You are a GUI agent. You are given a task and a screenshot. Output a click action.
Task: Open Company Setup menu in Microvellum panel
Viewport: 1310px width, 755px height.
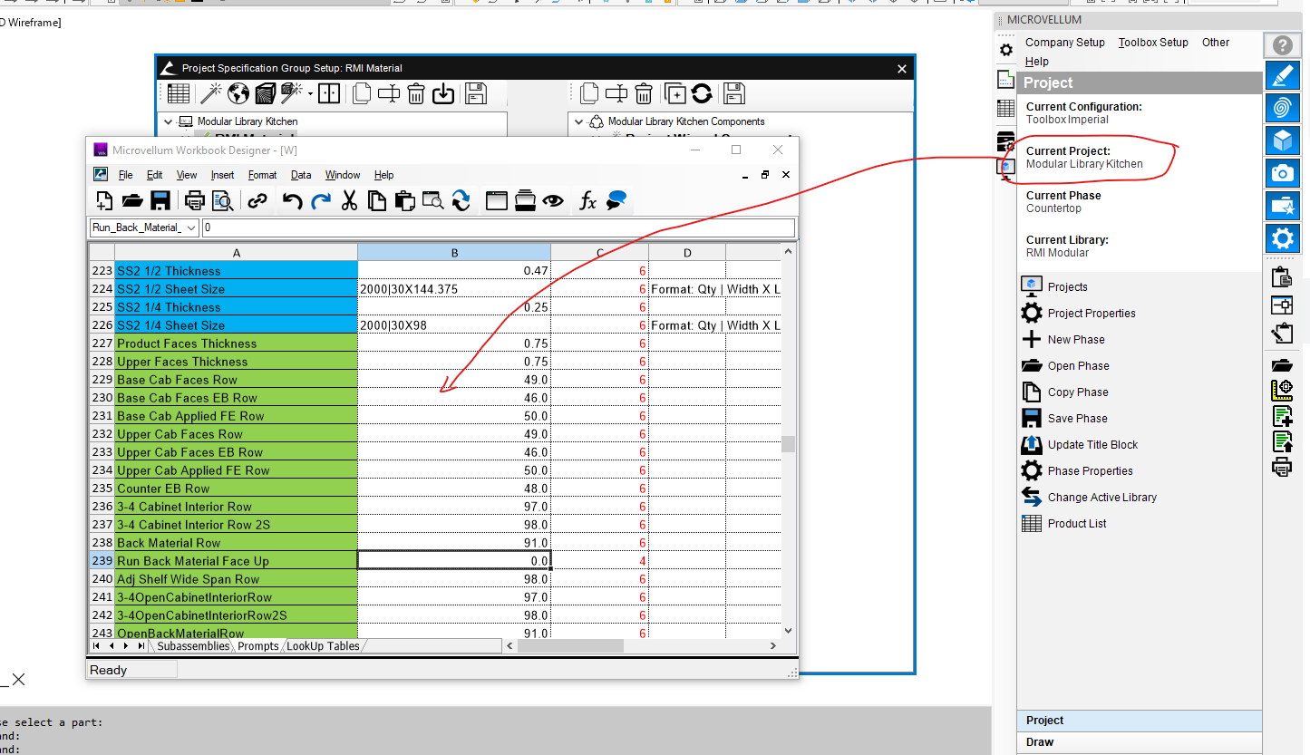point(1065,43)
